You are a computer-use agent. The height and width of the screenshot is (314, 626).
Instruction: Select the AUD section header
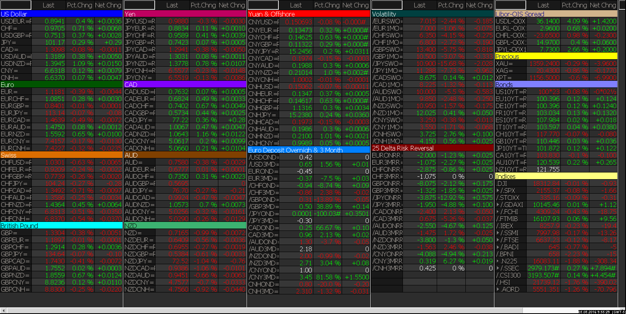point(185,155)
